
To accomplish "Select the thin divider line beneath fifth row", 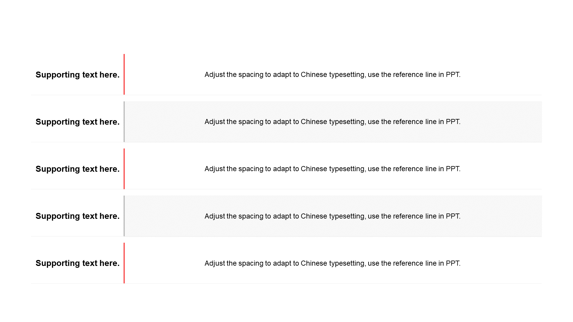I will pos(286,283).
